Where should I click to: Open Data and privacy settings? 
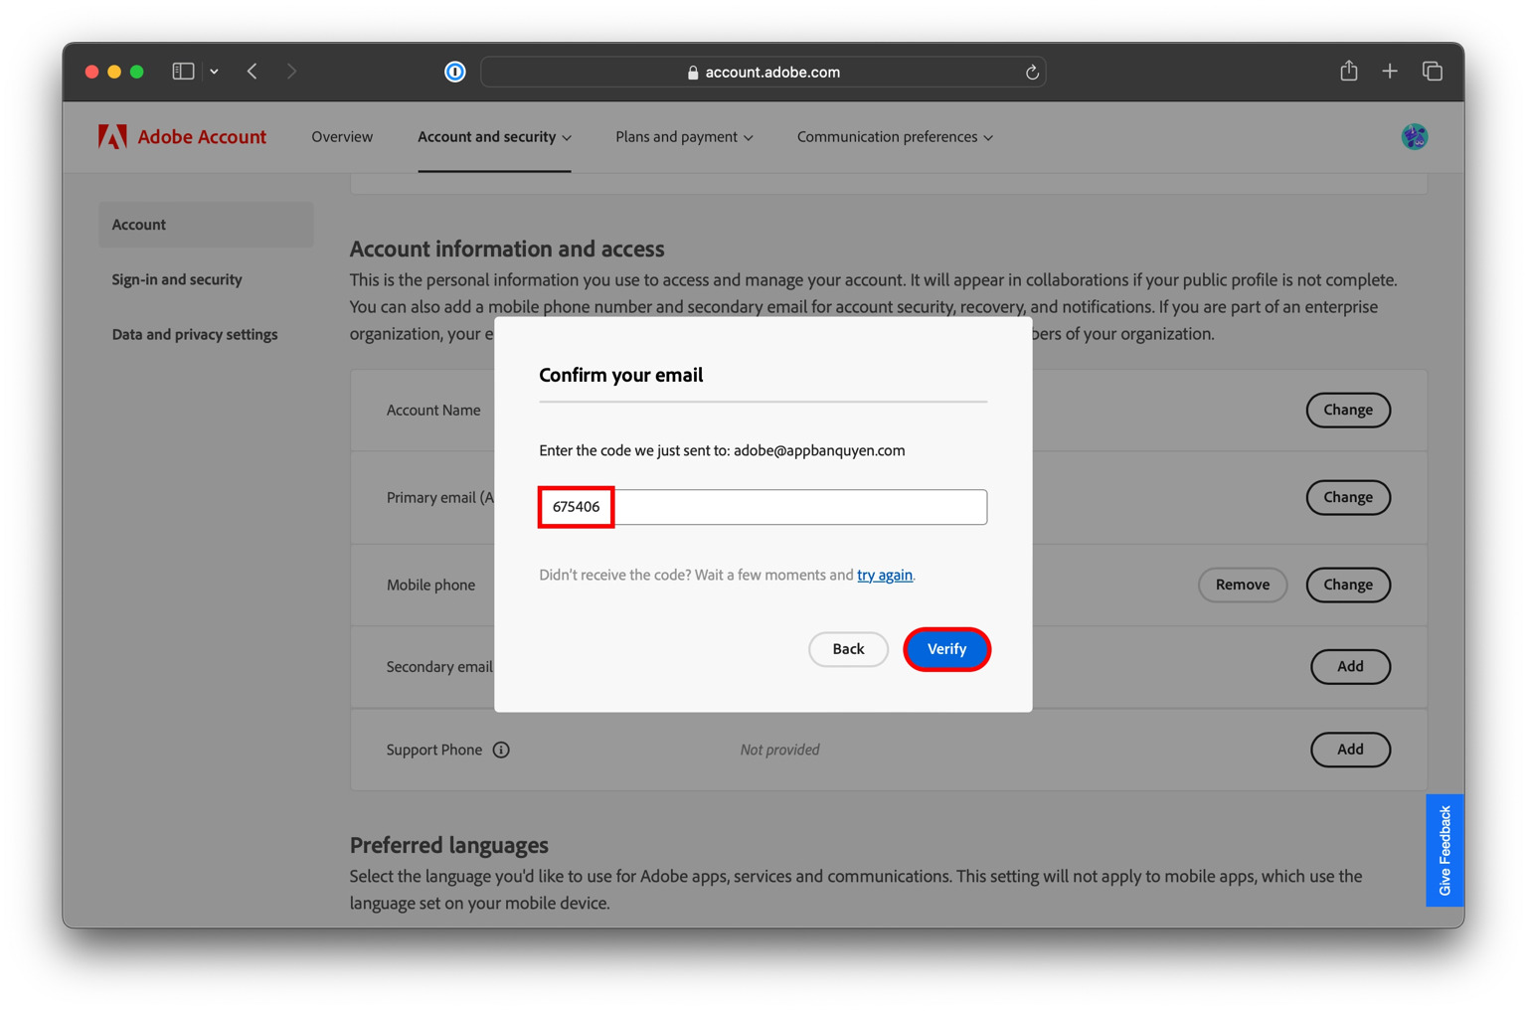click(x=195, y=334)
